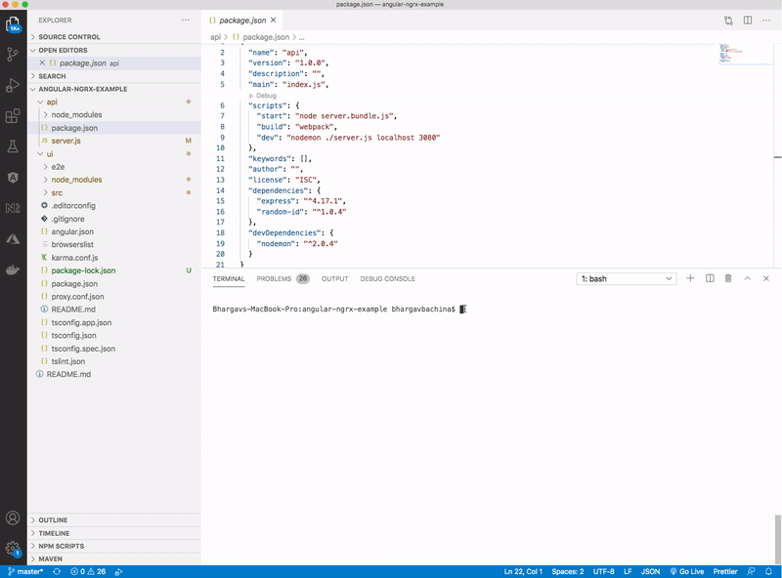This screenshot has height=578, width=782.
Task: Expand the src folder
Action: [x=114, y=193]
